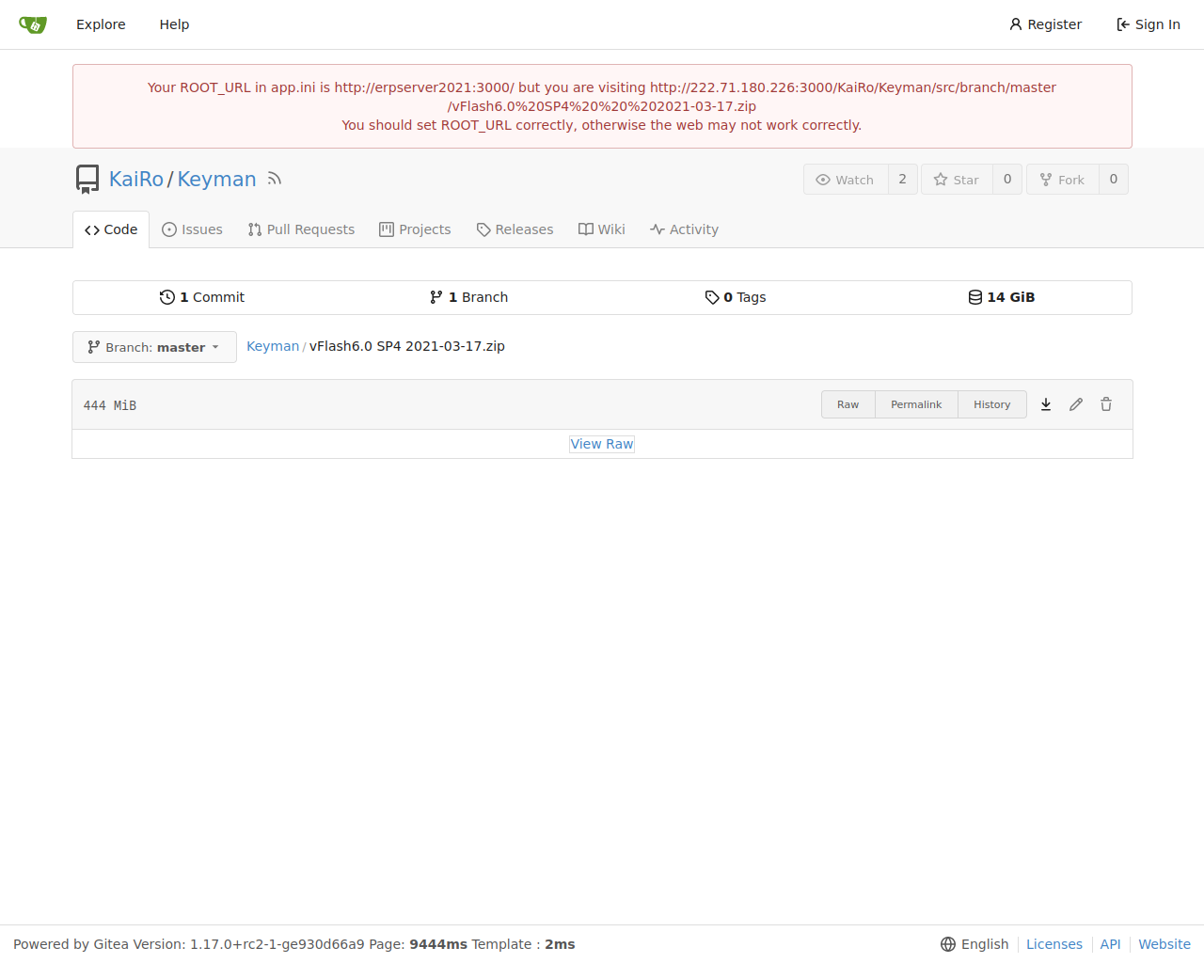Fork the Keyman repository
Image resolution: width=1204 pixels, height=963 pixels.
click(x=1062, y=180)
